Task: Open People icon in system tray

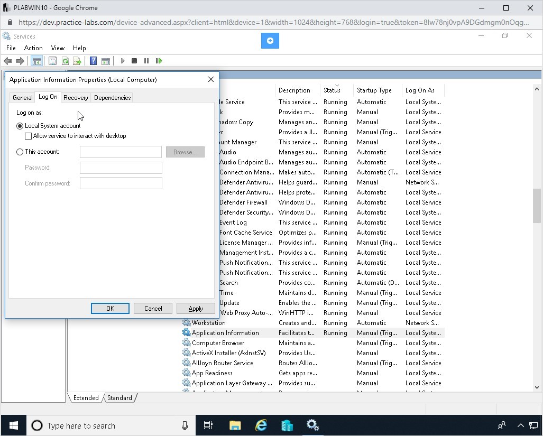Action: tap(501, 425)
